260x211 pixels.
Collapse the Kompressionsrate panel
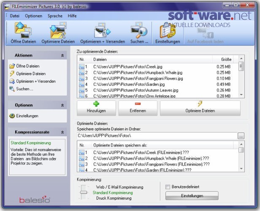tap(62, 132)
